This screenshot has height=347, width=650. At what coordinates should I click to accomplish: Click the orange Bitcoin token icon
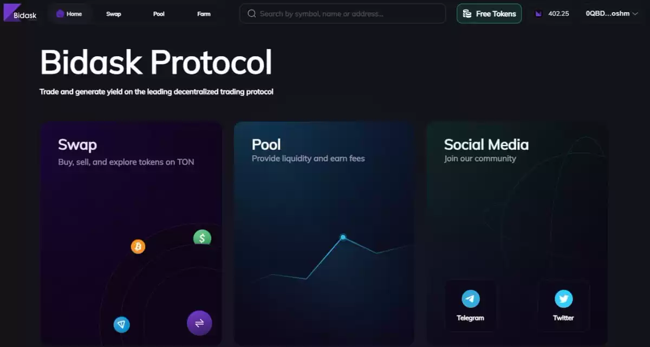[x=138, y=247]
